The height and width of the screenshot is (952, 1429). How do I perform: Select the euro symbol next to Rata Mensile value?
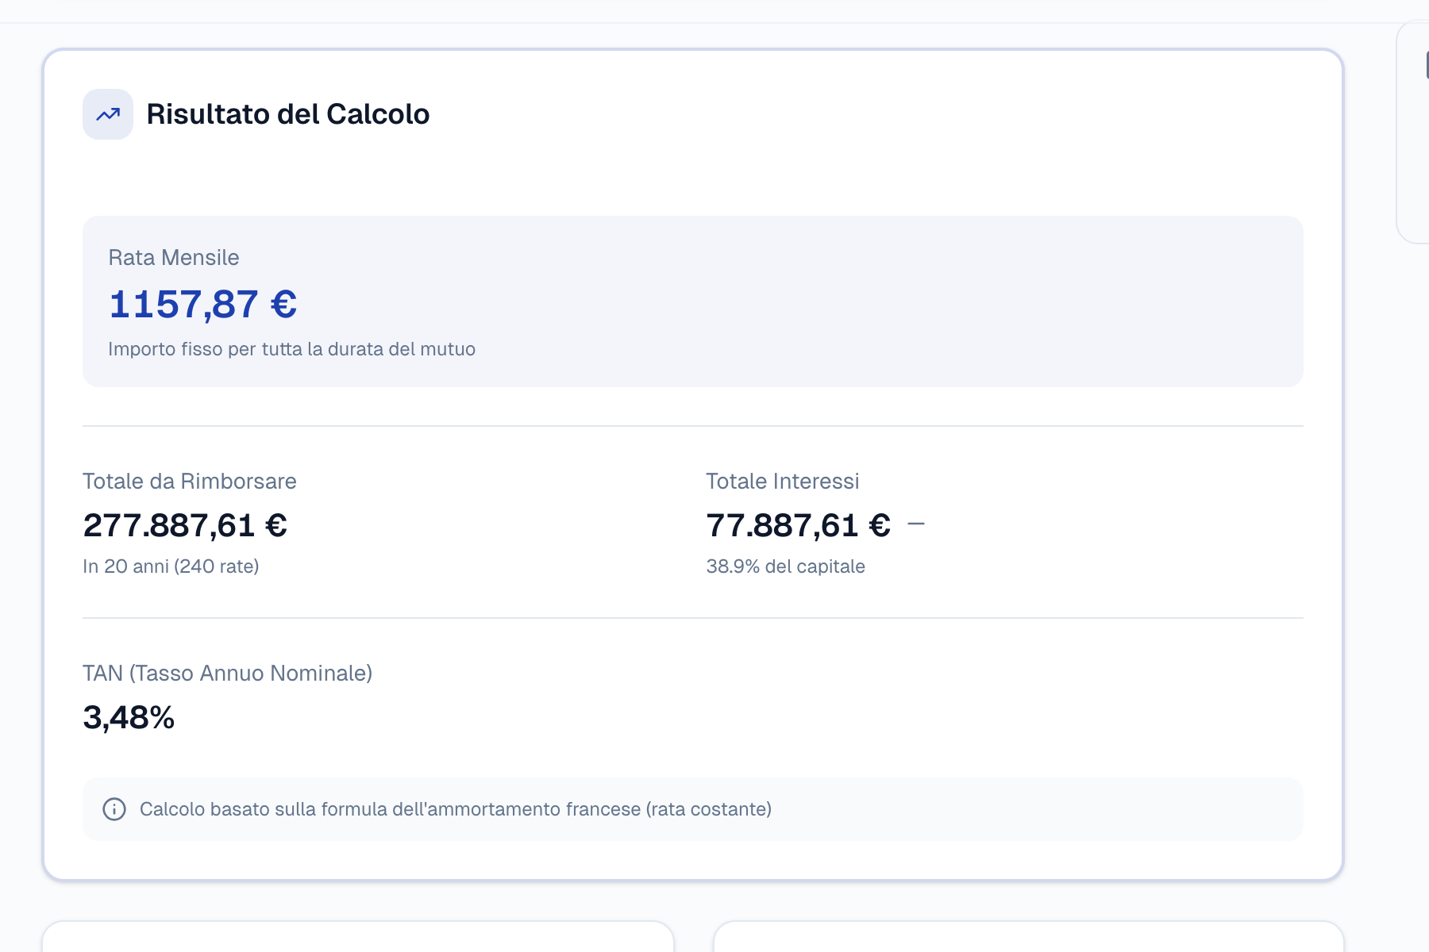click(x=283, y=304)
